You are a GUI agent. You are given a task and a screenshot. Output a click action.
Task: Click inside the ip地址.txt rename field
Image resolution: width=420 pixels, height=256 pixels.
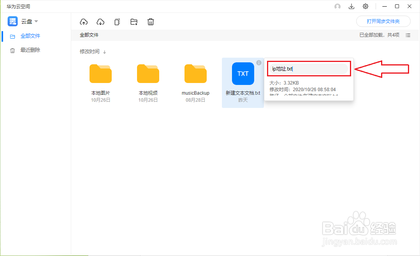click(x=309, y=69)
